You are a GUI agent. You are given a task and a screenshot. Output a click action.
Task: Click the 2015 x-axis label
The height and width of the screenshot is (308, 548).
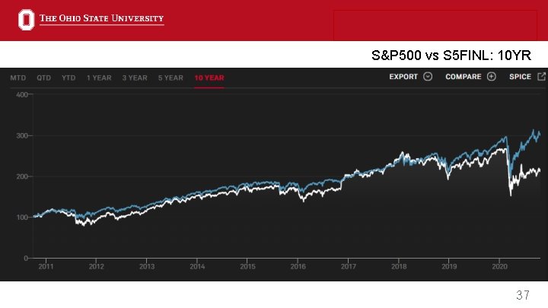click(247, 266)
